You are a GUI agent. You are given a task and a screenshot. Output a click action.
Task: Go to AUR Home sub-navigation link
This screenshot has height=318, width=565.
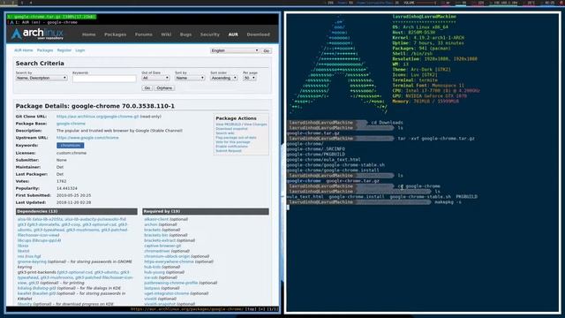pyautogui.click(x=24, y=50)
